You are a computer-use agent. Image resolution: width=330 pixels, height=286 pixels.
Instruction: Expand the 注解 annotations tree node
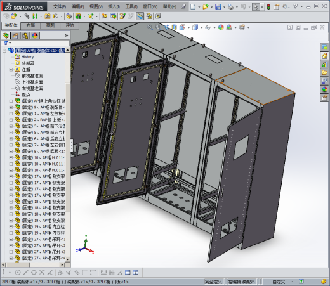click(x=11, y=70)
